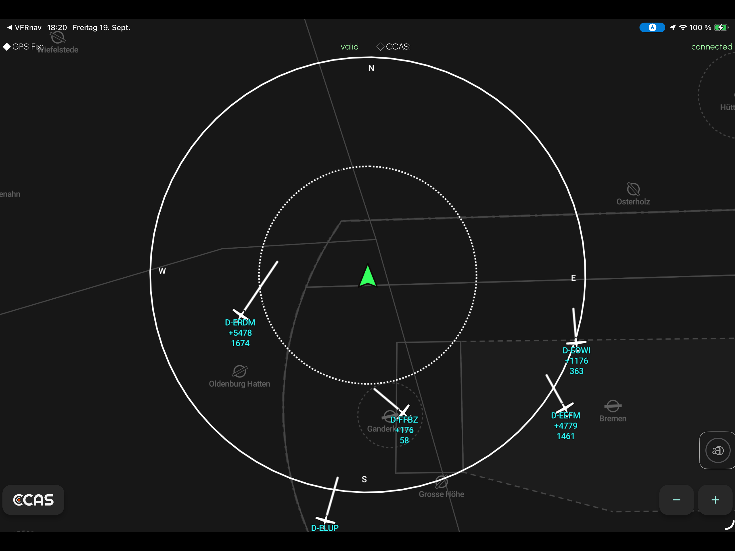Tap the D-EEFM callsign label
This screenshot has height=551, width=735.
[x=565, y=415]
